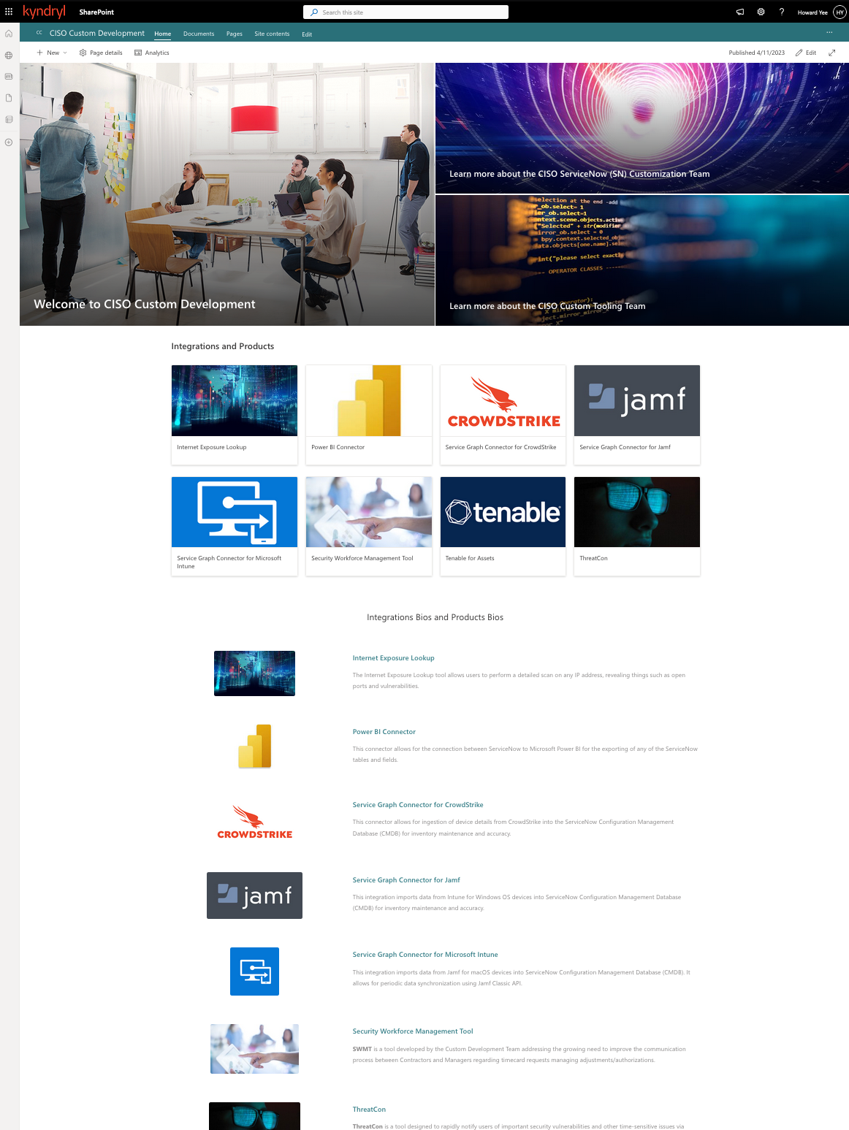Open the Tenable for Assets card

503,526
